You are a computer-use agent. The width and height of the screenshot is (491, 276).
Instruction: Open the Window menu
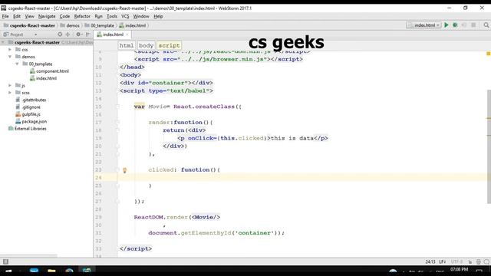click(x=141, y=16)
